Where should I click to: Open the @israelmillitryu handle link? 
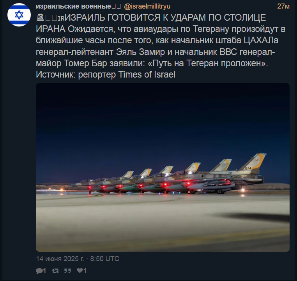click(147, 7)
